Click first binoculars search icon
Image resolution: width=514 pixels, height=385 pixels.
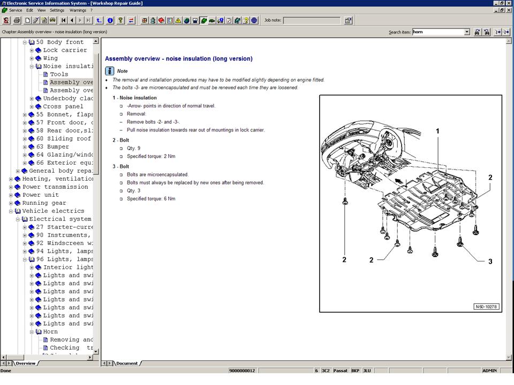coord(477,32)
